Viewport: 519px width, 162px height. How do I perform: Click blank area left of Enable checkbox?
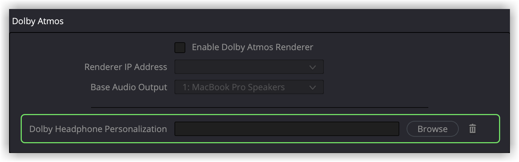pos(109,47)
